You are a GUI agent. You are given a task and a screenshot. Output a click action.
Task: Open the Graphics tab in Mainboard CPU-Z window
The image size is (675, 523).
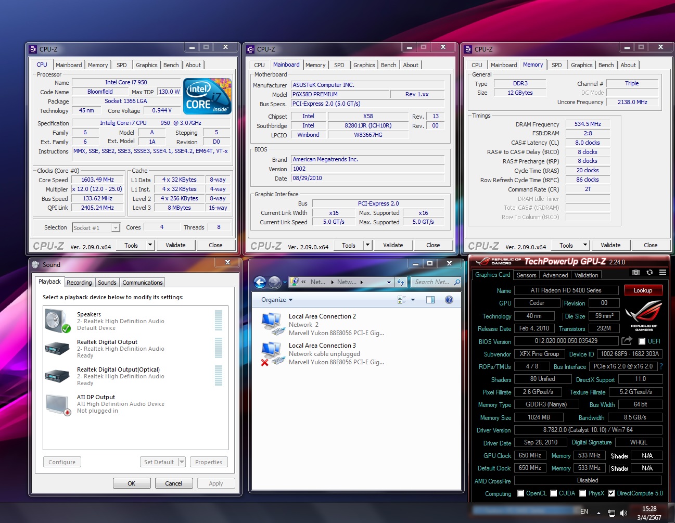364,65
